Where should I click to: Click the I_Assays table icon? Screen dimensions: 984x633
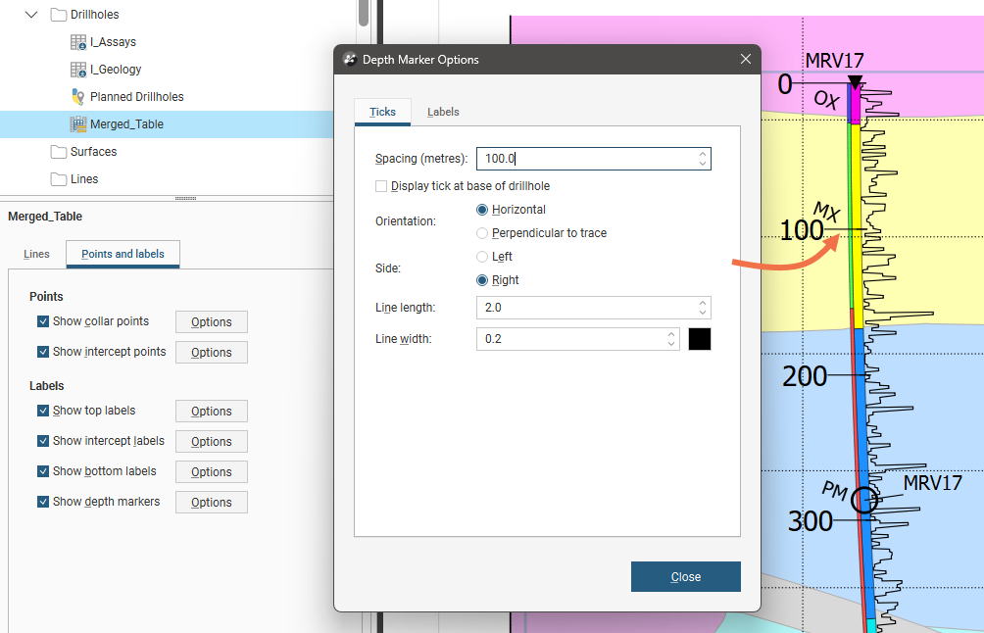coord(79,42)
